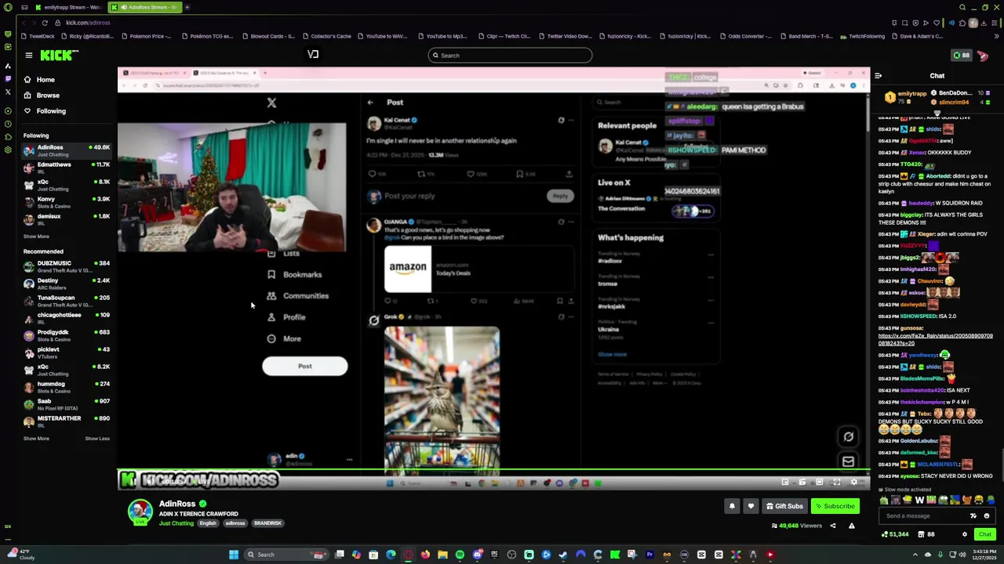Viewport: 1004px width, 564px height.
Task: Open account balance 88 in header
Action: 961,55
